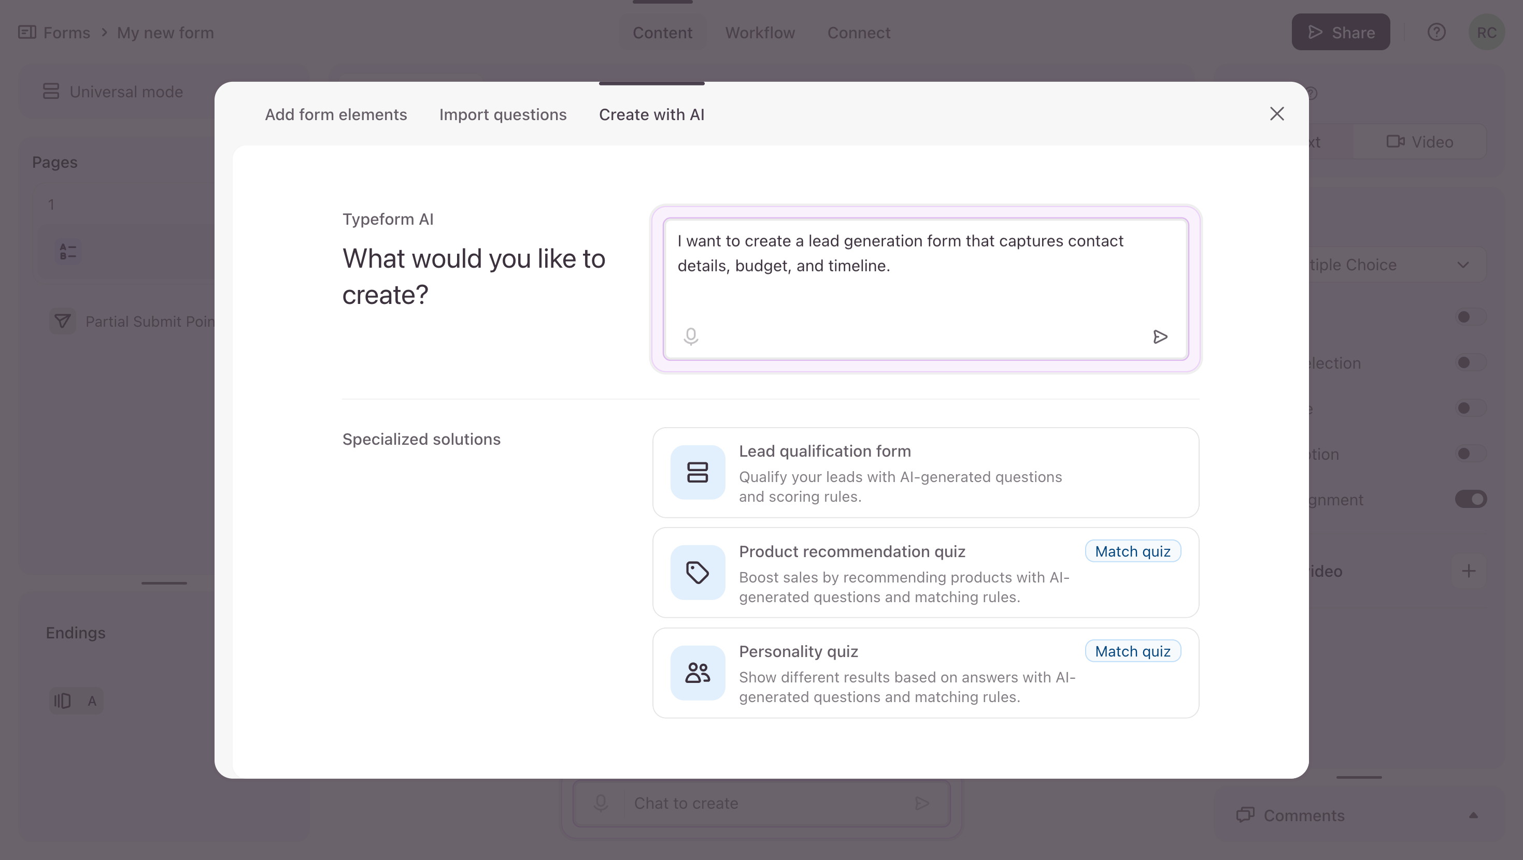1523x860 pixels.
Task: Click the My new form breadcrumb
Action: (x=165, y=33)
